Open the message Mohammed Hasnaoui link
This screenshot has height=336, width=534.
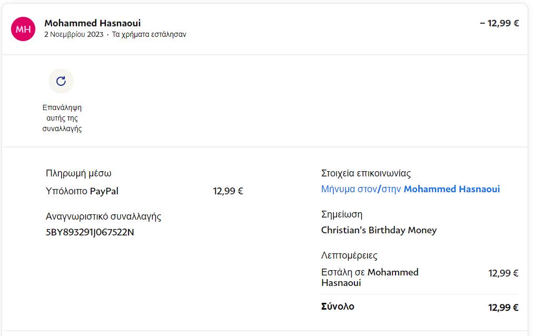pyautogui.click(x=410, y=189)
